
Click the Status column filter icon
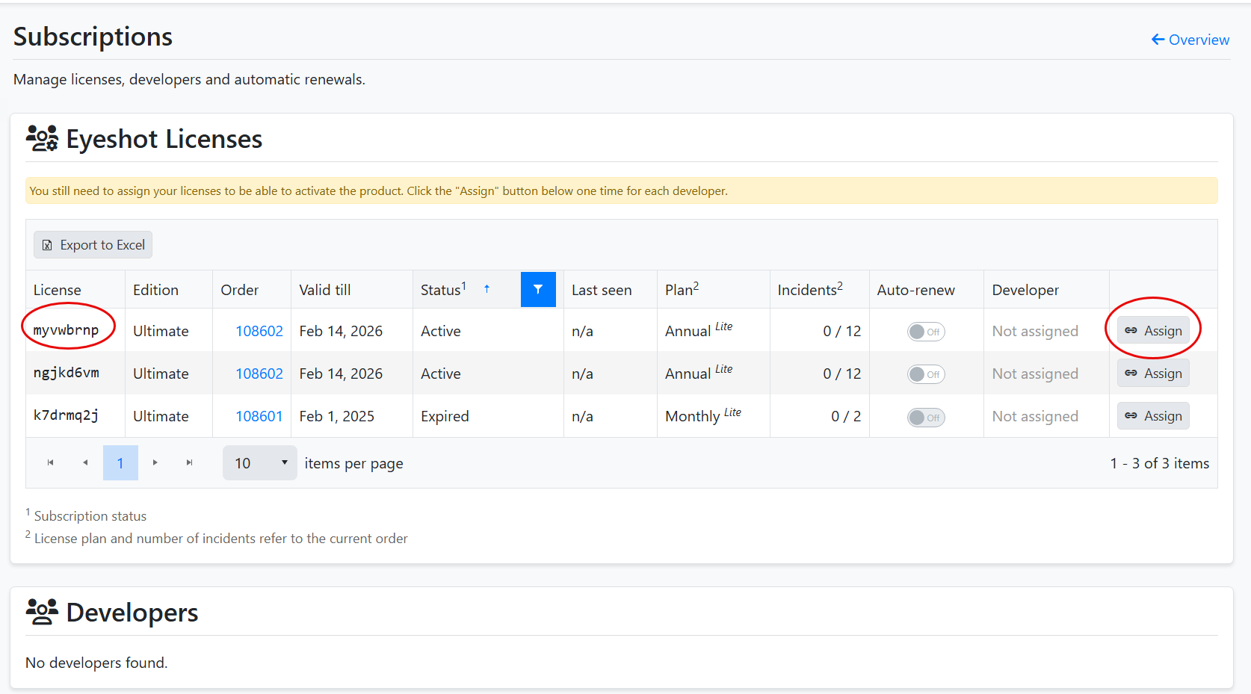[x=538, y=290]
